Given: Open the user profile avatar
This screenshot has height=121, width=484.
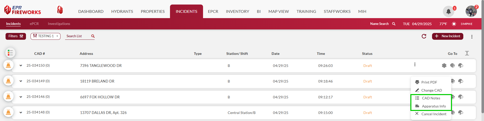Looking at the screenshot, I should coord(471,11).
